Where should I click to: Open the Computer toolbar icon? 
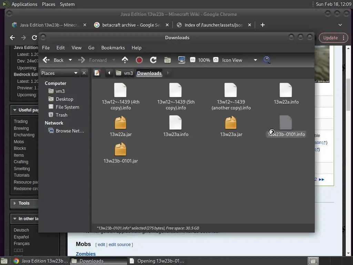[x=181, y=60]
